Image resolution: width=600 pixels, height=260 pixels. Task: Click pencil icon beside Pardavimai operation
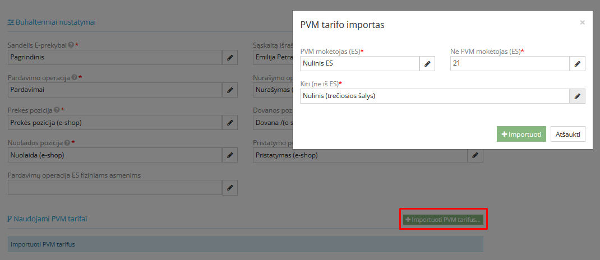coord(230,90)
